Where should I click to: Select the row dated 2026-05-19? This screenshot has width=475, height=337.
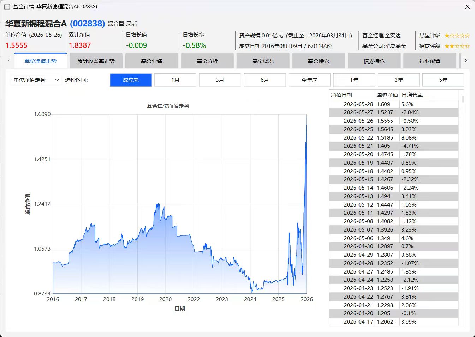[394, 163]
